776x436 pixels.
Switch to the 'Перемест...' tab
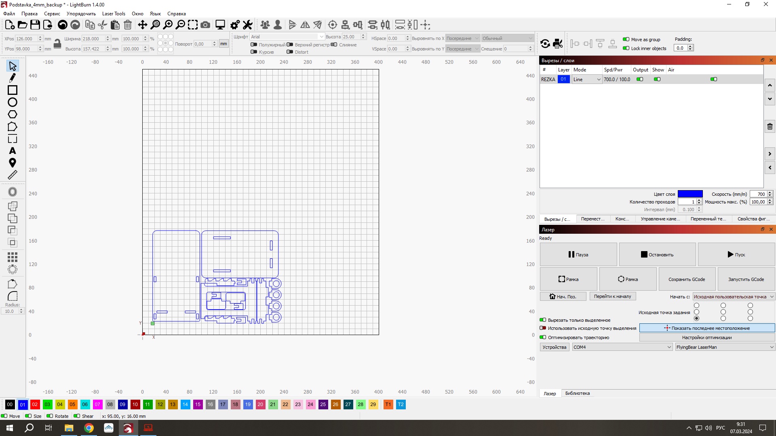[x=593, y=219]
